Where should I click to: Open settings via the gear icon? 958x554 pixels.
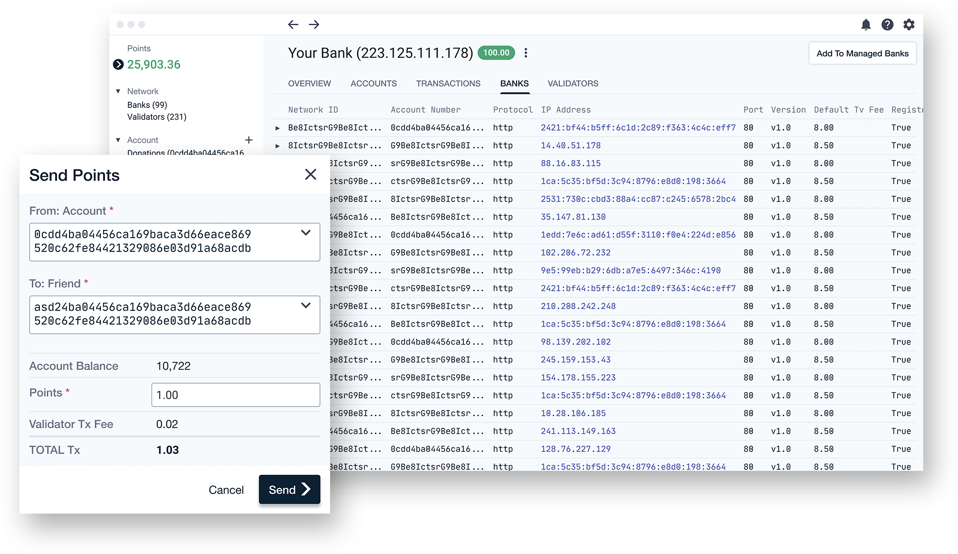(x=909, y=25)
